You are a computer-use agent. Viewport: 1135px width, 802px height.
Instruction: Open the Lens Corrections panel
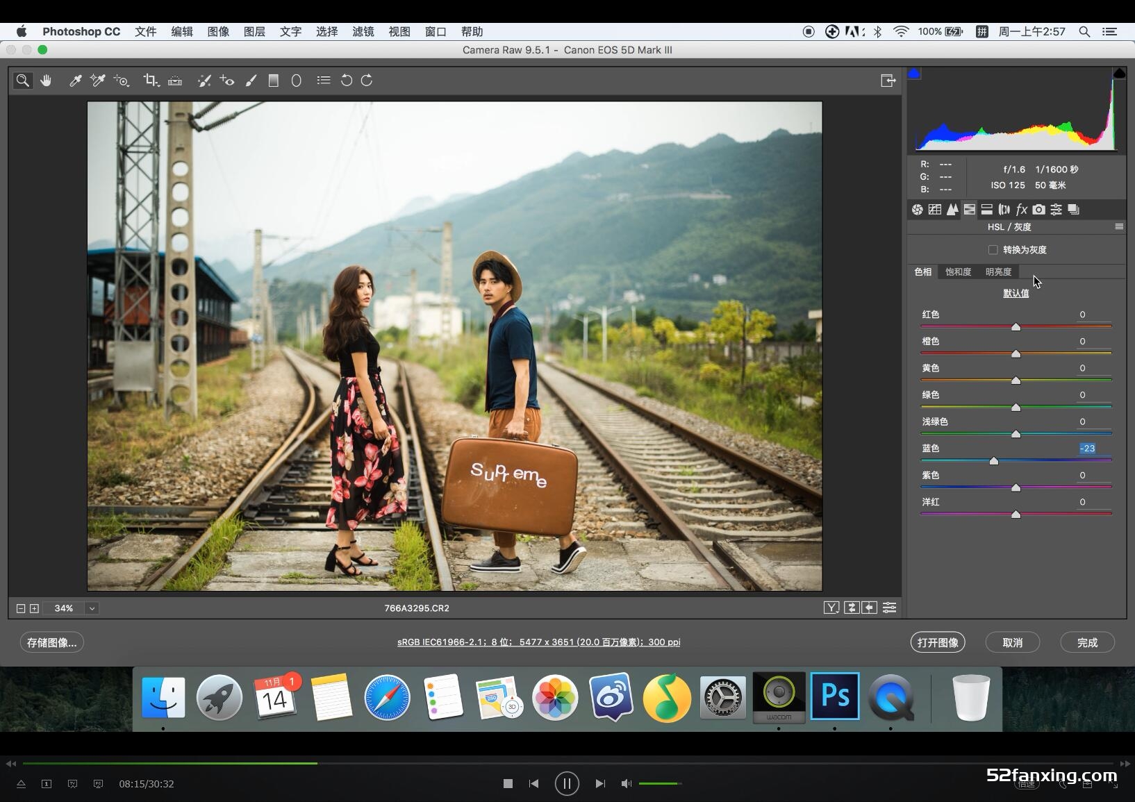[1004, 210]
